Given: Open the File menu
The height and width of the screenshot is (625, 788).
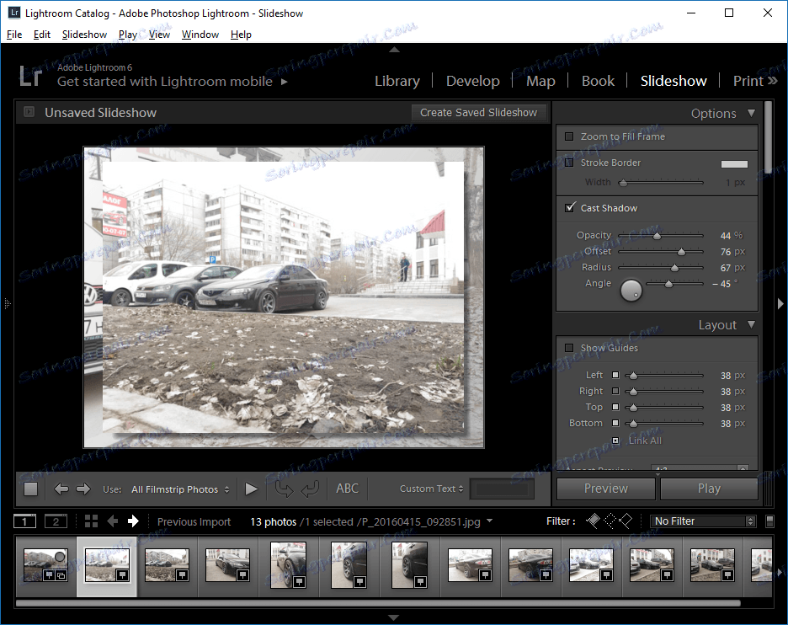Looking at the screenshot, I should click(14, 35).
